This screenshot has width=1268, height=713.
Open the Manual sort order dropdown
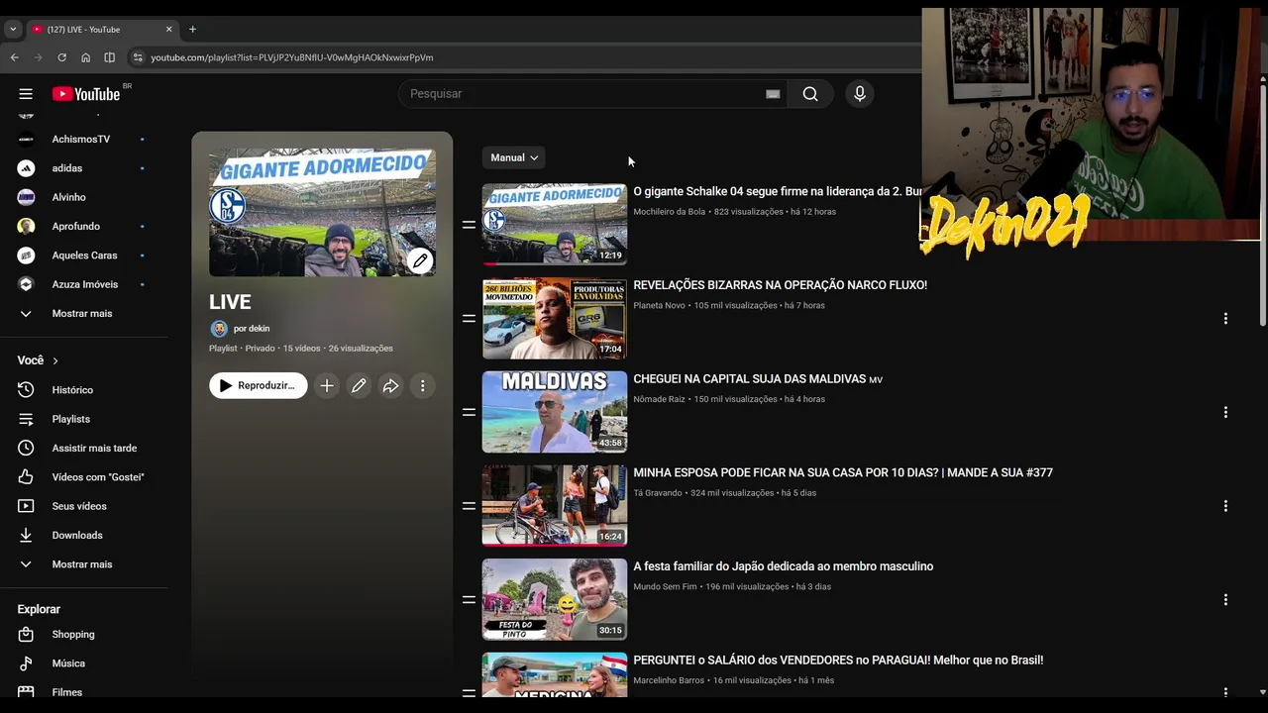(x=514, y=157)
